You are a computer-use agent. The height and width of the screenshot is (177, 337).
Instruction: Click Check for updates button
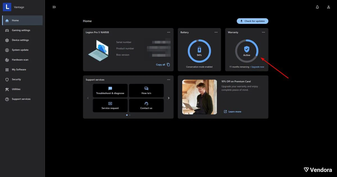(252, 21)
